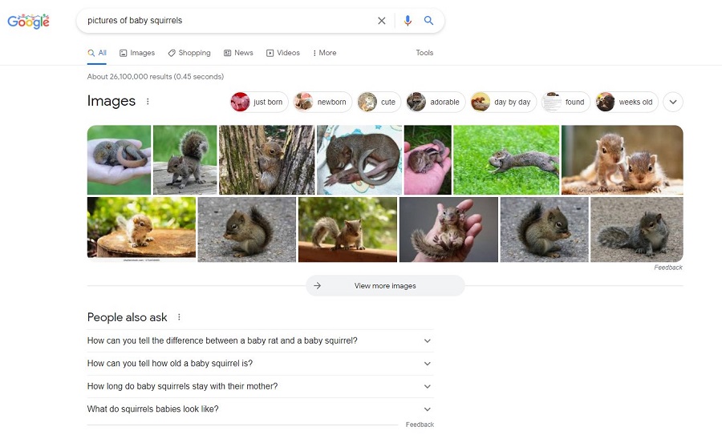Click the blue magnifier search icon
The height and width of the screenshot is (447, 722).
(428, 21)
